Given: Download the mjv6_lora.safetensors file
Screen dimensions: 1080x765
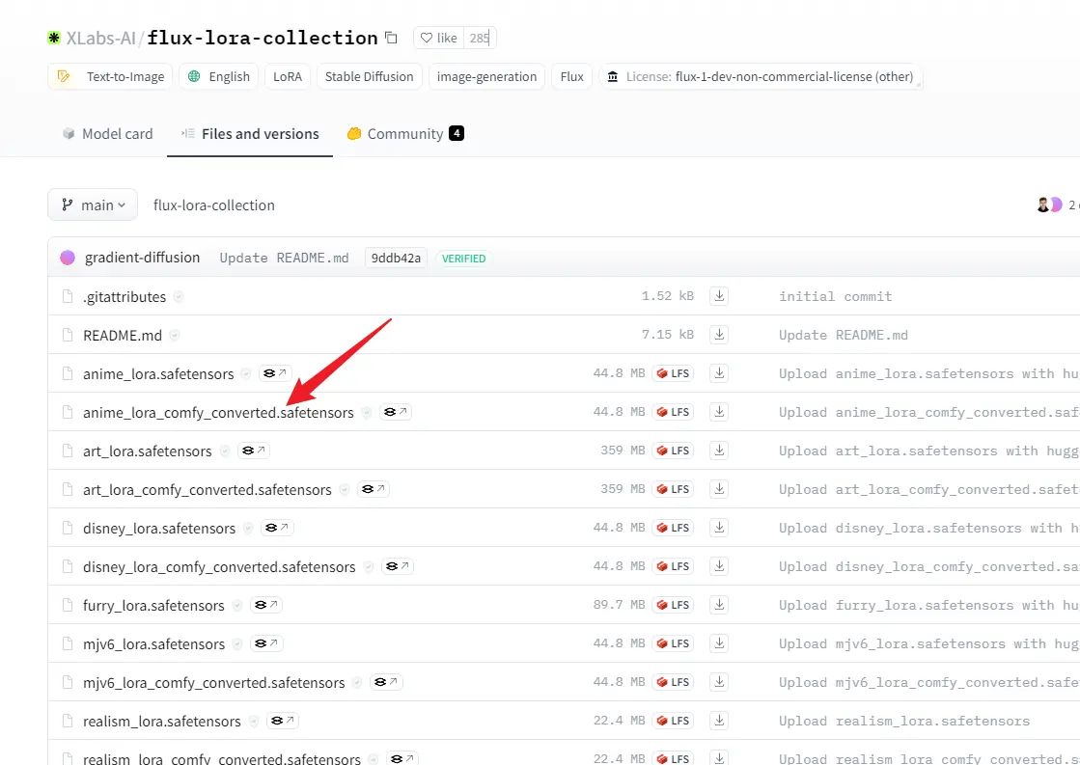Looking at the screenshot, I should 718,643.
